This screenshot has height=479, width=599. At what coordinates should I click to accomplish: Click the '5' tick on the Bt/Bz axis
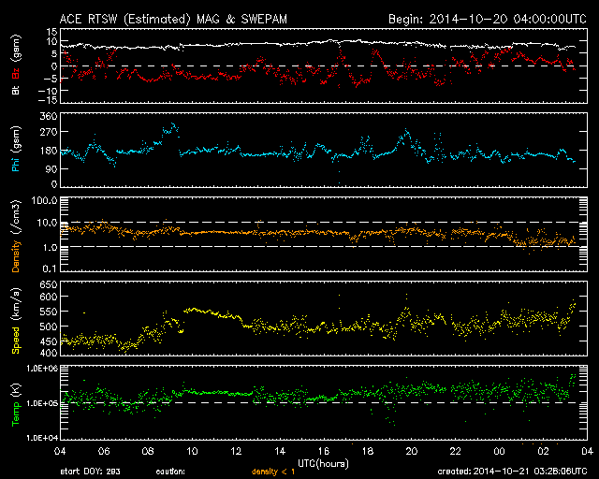pyautogui.click(x=54, y=54)
